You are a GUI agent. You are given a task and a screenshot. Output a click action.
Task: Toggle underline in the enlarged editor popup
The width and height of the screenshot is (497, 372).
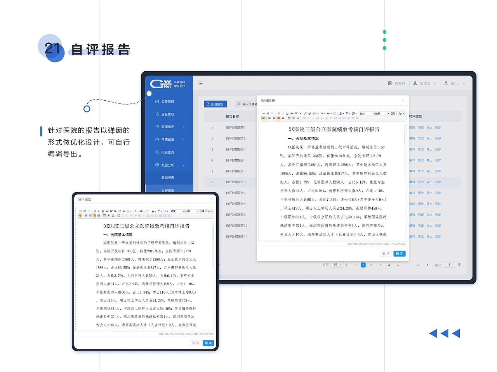point(103,211)
